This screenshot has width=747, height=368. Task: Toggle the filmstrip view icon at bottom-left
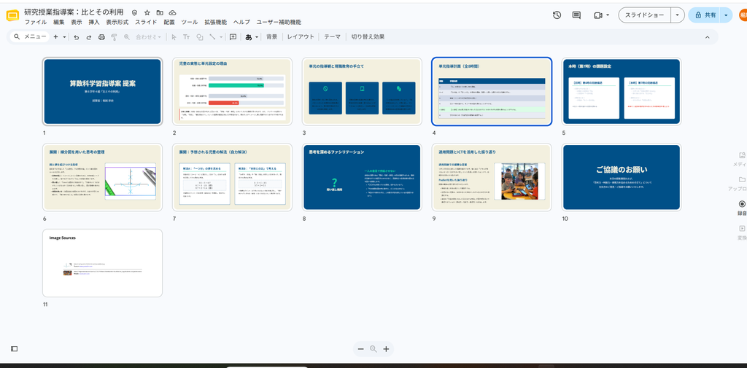15,349
